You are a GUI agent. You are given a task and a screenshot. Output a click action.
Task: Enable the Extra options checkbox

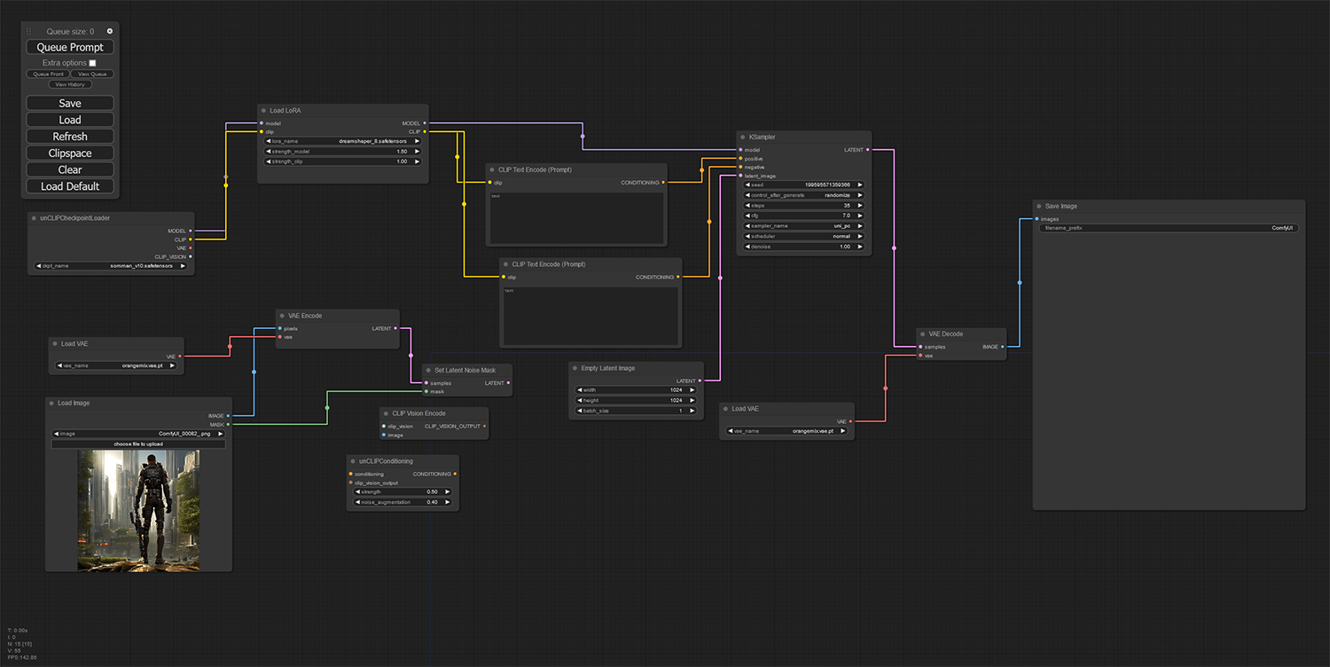92,63
